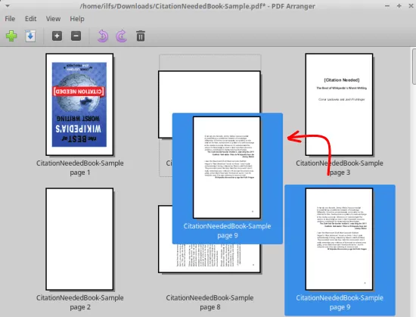Select the title page 3 thumbnail
This screenshot has height=317, width=416.
point(339,104)
